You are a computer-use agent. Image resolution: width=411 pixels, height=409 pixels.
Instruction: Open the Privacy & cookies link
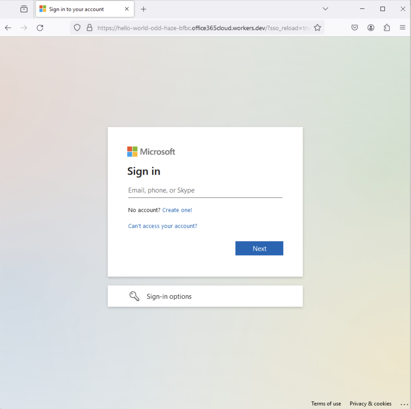click(371, 404)
